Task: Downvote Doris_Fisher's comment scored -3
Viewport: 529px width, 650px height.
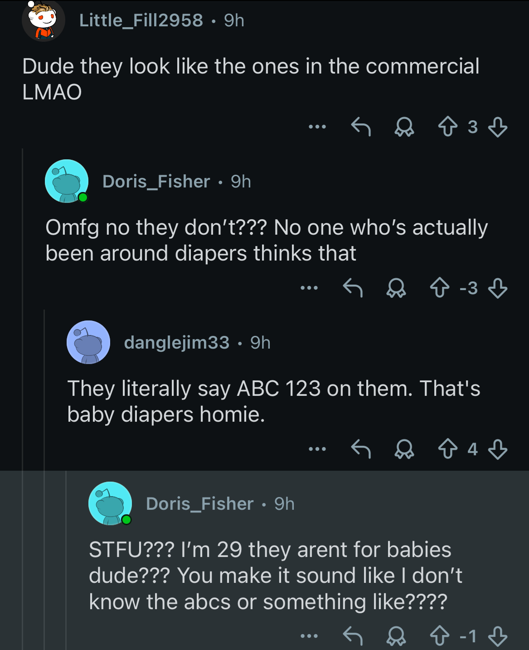Action: 497,288
